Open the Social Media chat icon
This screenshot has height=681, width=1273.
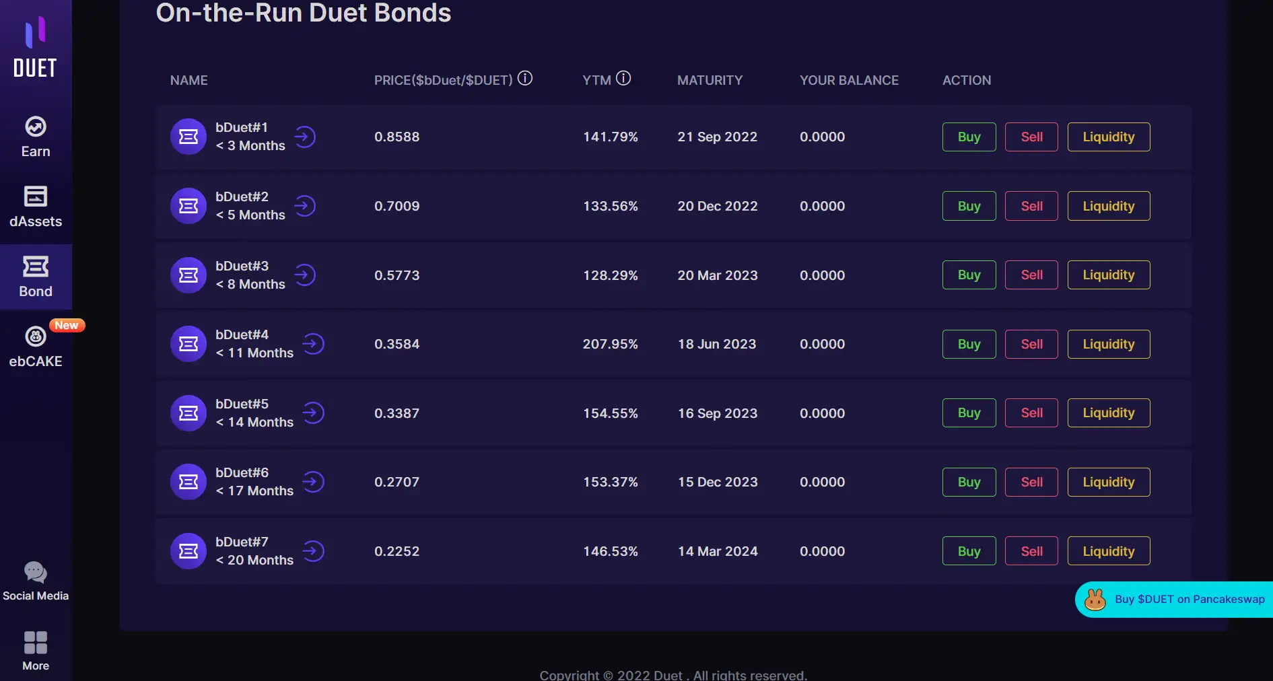(36, 572)
